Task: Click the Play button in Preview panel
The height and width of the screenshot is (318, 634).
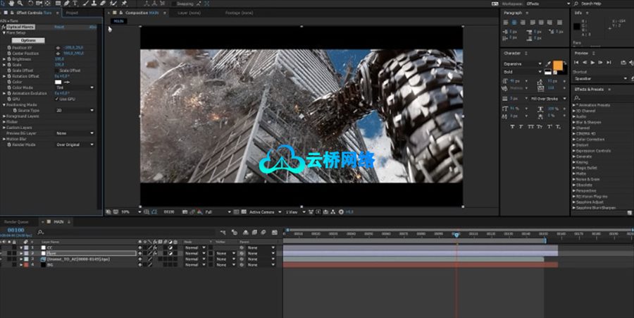Action: point(593,63)
